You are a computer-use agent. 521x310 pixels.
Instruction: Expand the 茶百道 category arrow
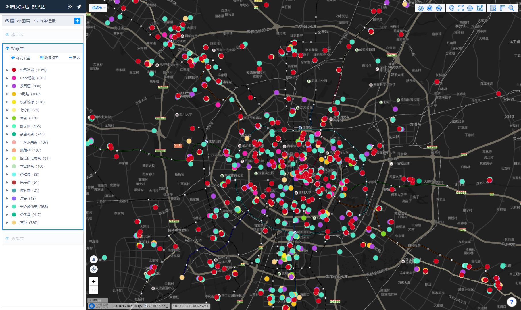pos(7,86)
